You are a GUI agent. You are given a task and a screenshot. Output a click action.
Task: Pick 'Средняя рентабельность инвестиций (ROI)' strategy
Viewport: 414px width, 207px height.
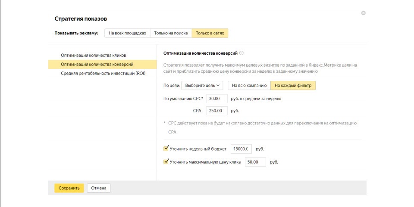click(103, 73)
